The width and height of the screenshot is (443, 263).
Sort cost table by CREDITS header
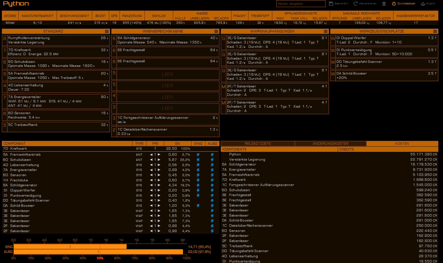388,149
